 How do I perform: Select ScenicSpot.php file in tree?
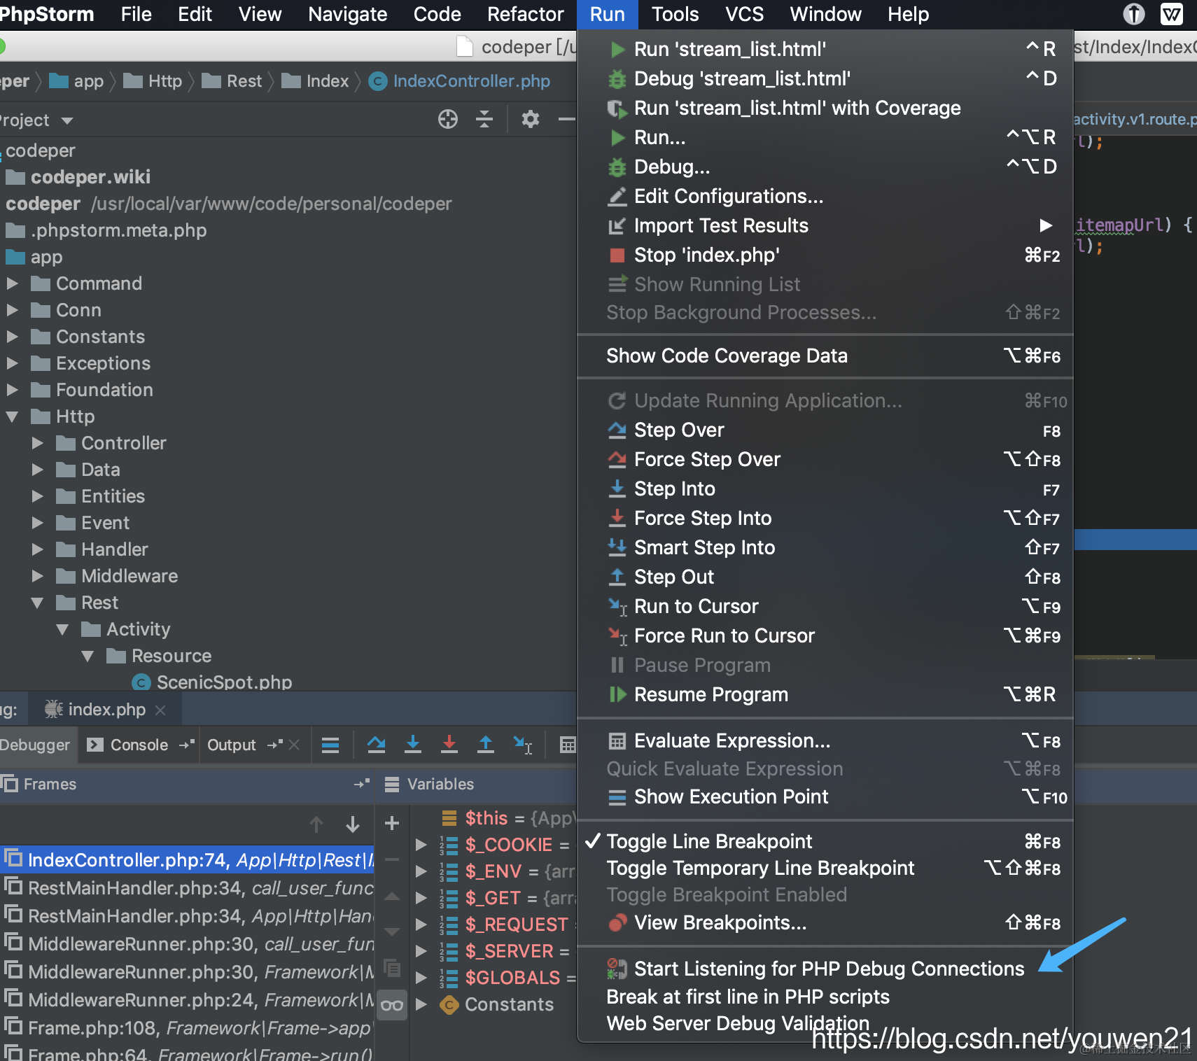tap(224, 682)
